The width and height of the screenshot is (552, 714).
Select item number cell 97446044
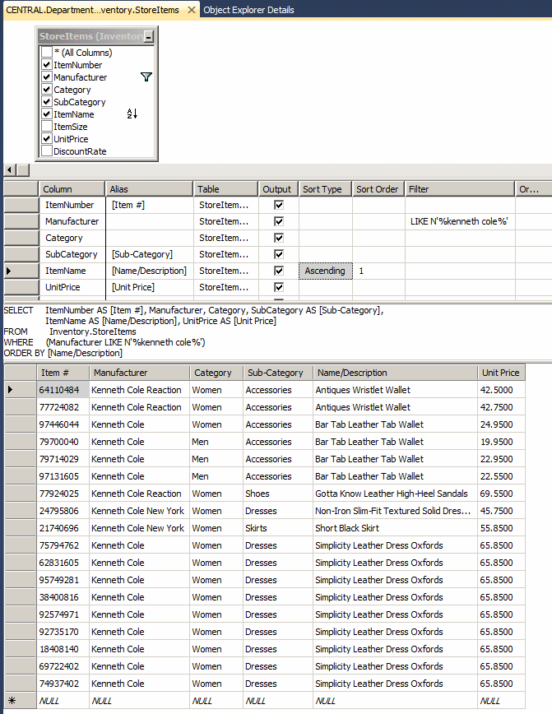[x=63, y=424]
